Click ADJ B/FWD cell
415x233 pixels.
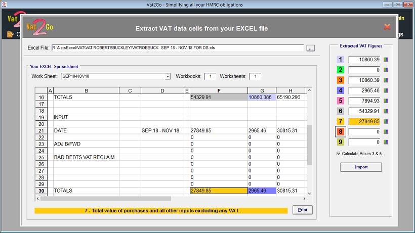tap(86, 144)
